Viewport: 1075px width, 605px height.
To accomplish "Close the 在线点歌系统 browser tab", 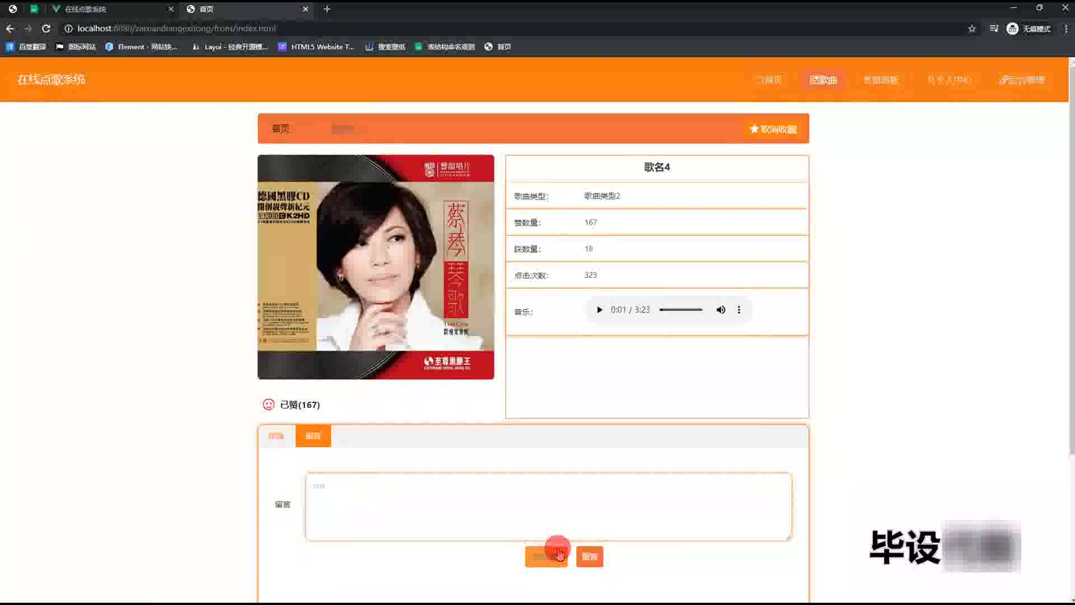I will coord(171,9).
